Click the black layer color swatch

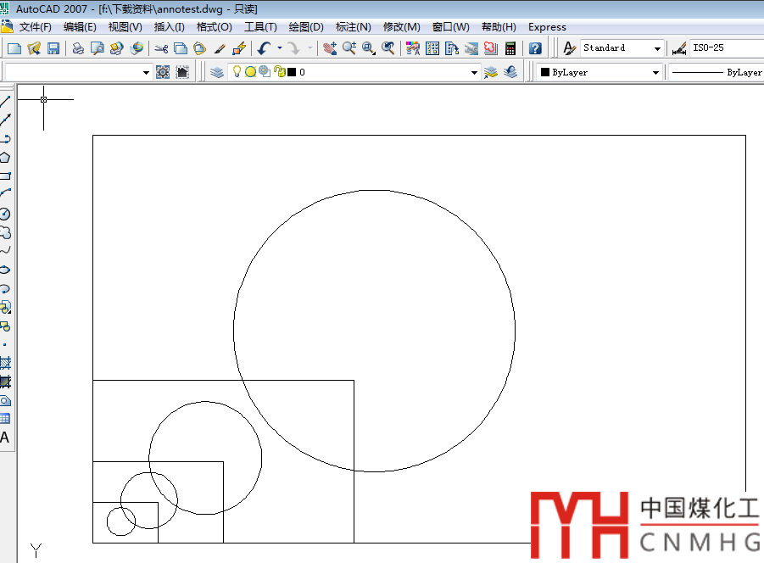click(x=292, y=73)
